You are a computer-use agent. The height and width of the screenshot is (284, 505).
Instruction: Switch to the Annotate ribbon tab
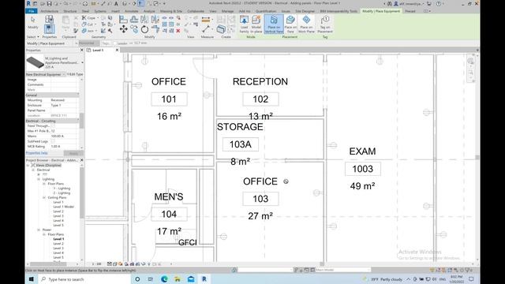(132, 11)
